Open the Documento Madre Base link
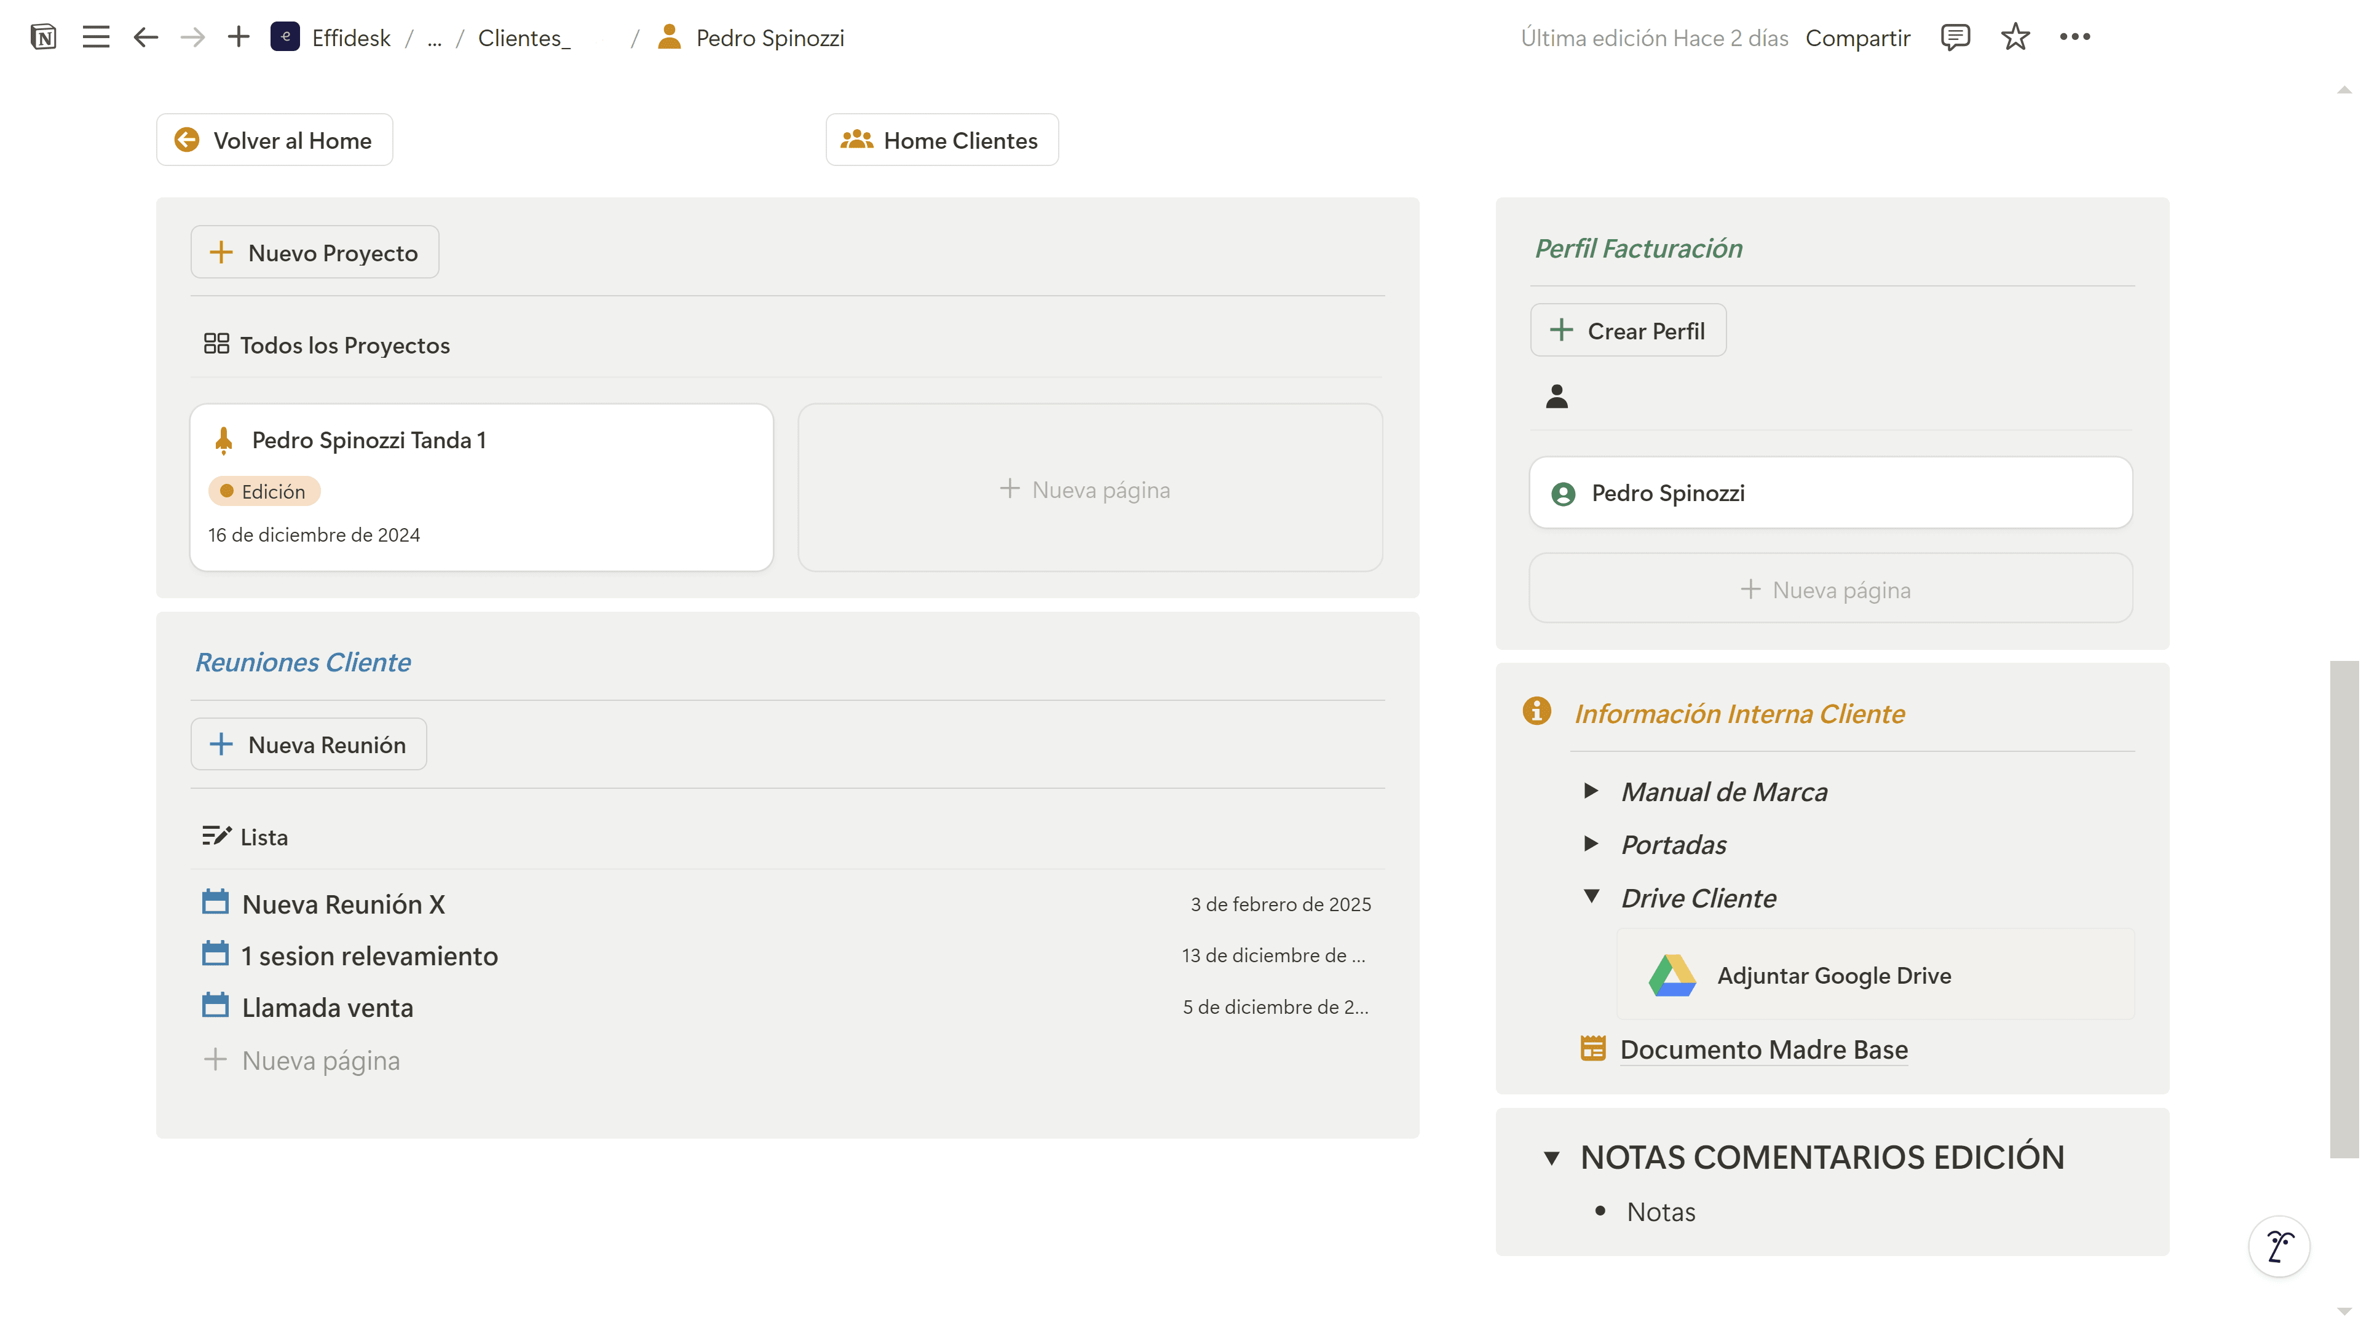Viewport: 2361px width, 1328px height. (x=1763, y=1049)
